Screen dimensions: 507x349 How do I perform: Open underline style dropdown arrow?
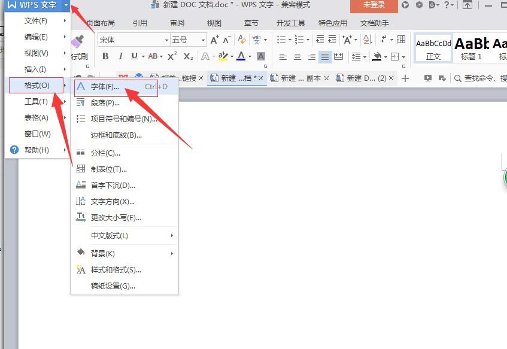pos(143,57)
